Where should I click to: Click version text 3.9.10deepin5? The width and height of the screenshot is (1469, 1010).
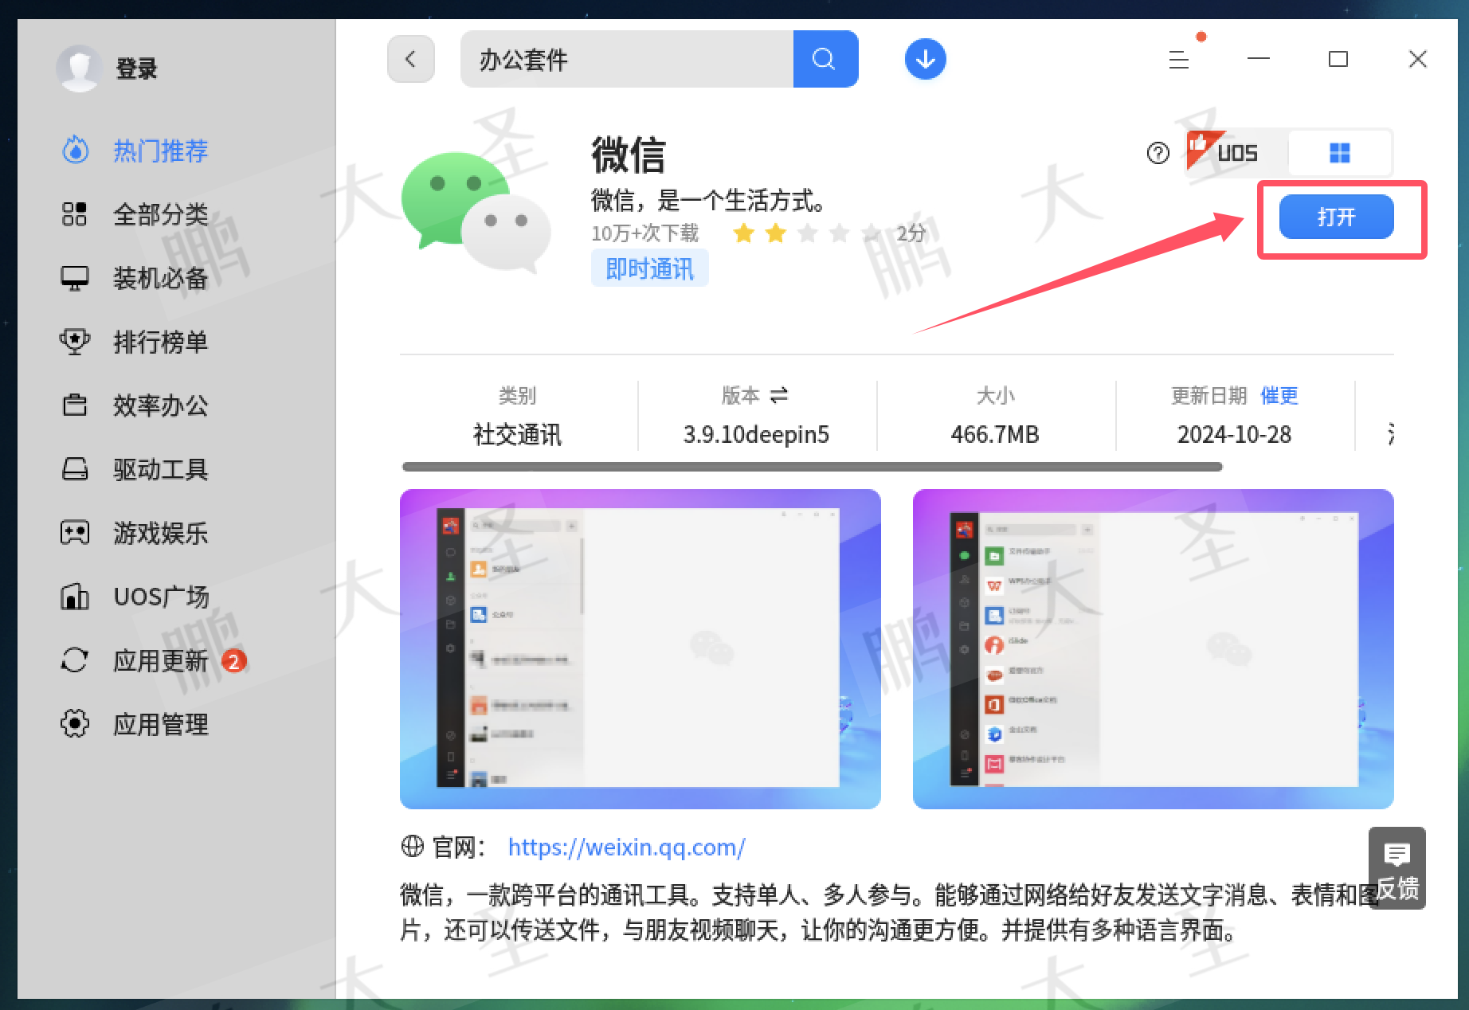tap(756, 434)
